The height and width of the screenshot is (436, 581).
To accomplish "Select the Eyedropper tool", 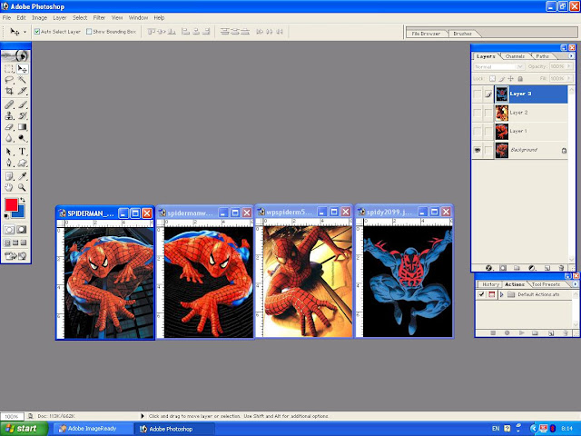I will point(22,176).
